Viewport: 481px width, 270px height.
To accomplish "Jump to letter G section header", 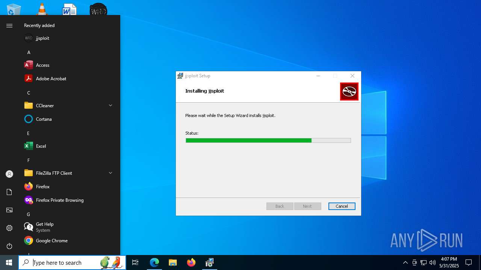I will point(29,214).
